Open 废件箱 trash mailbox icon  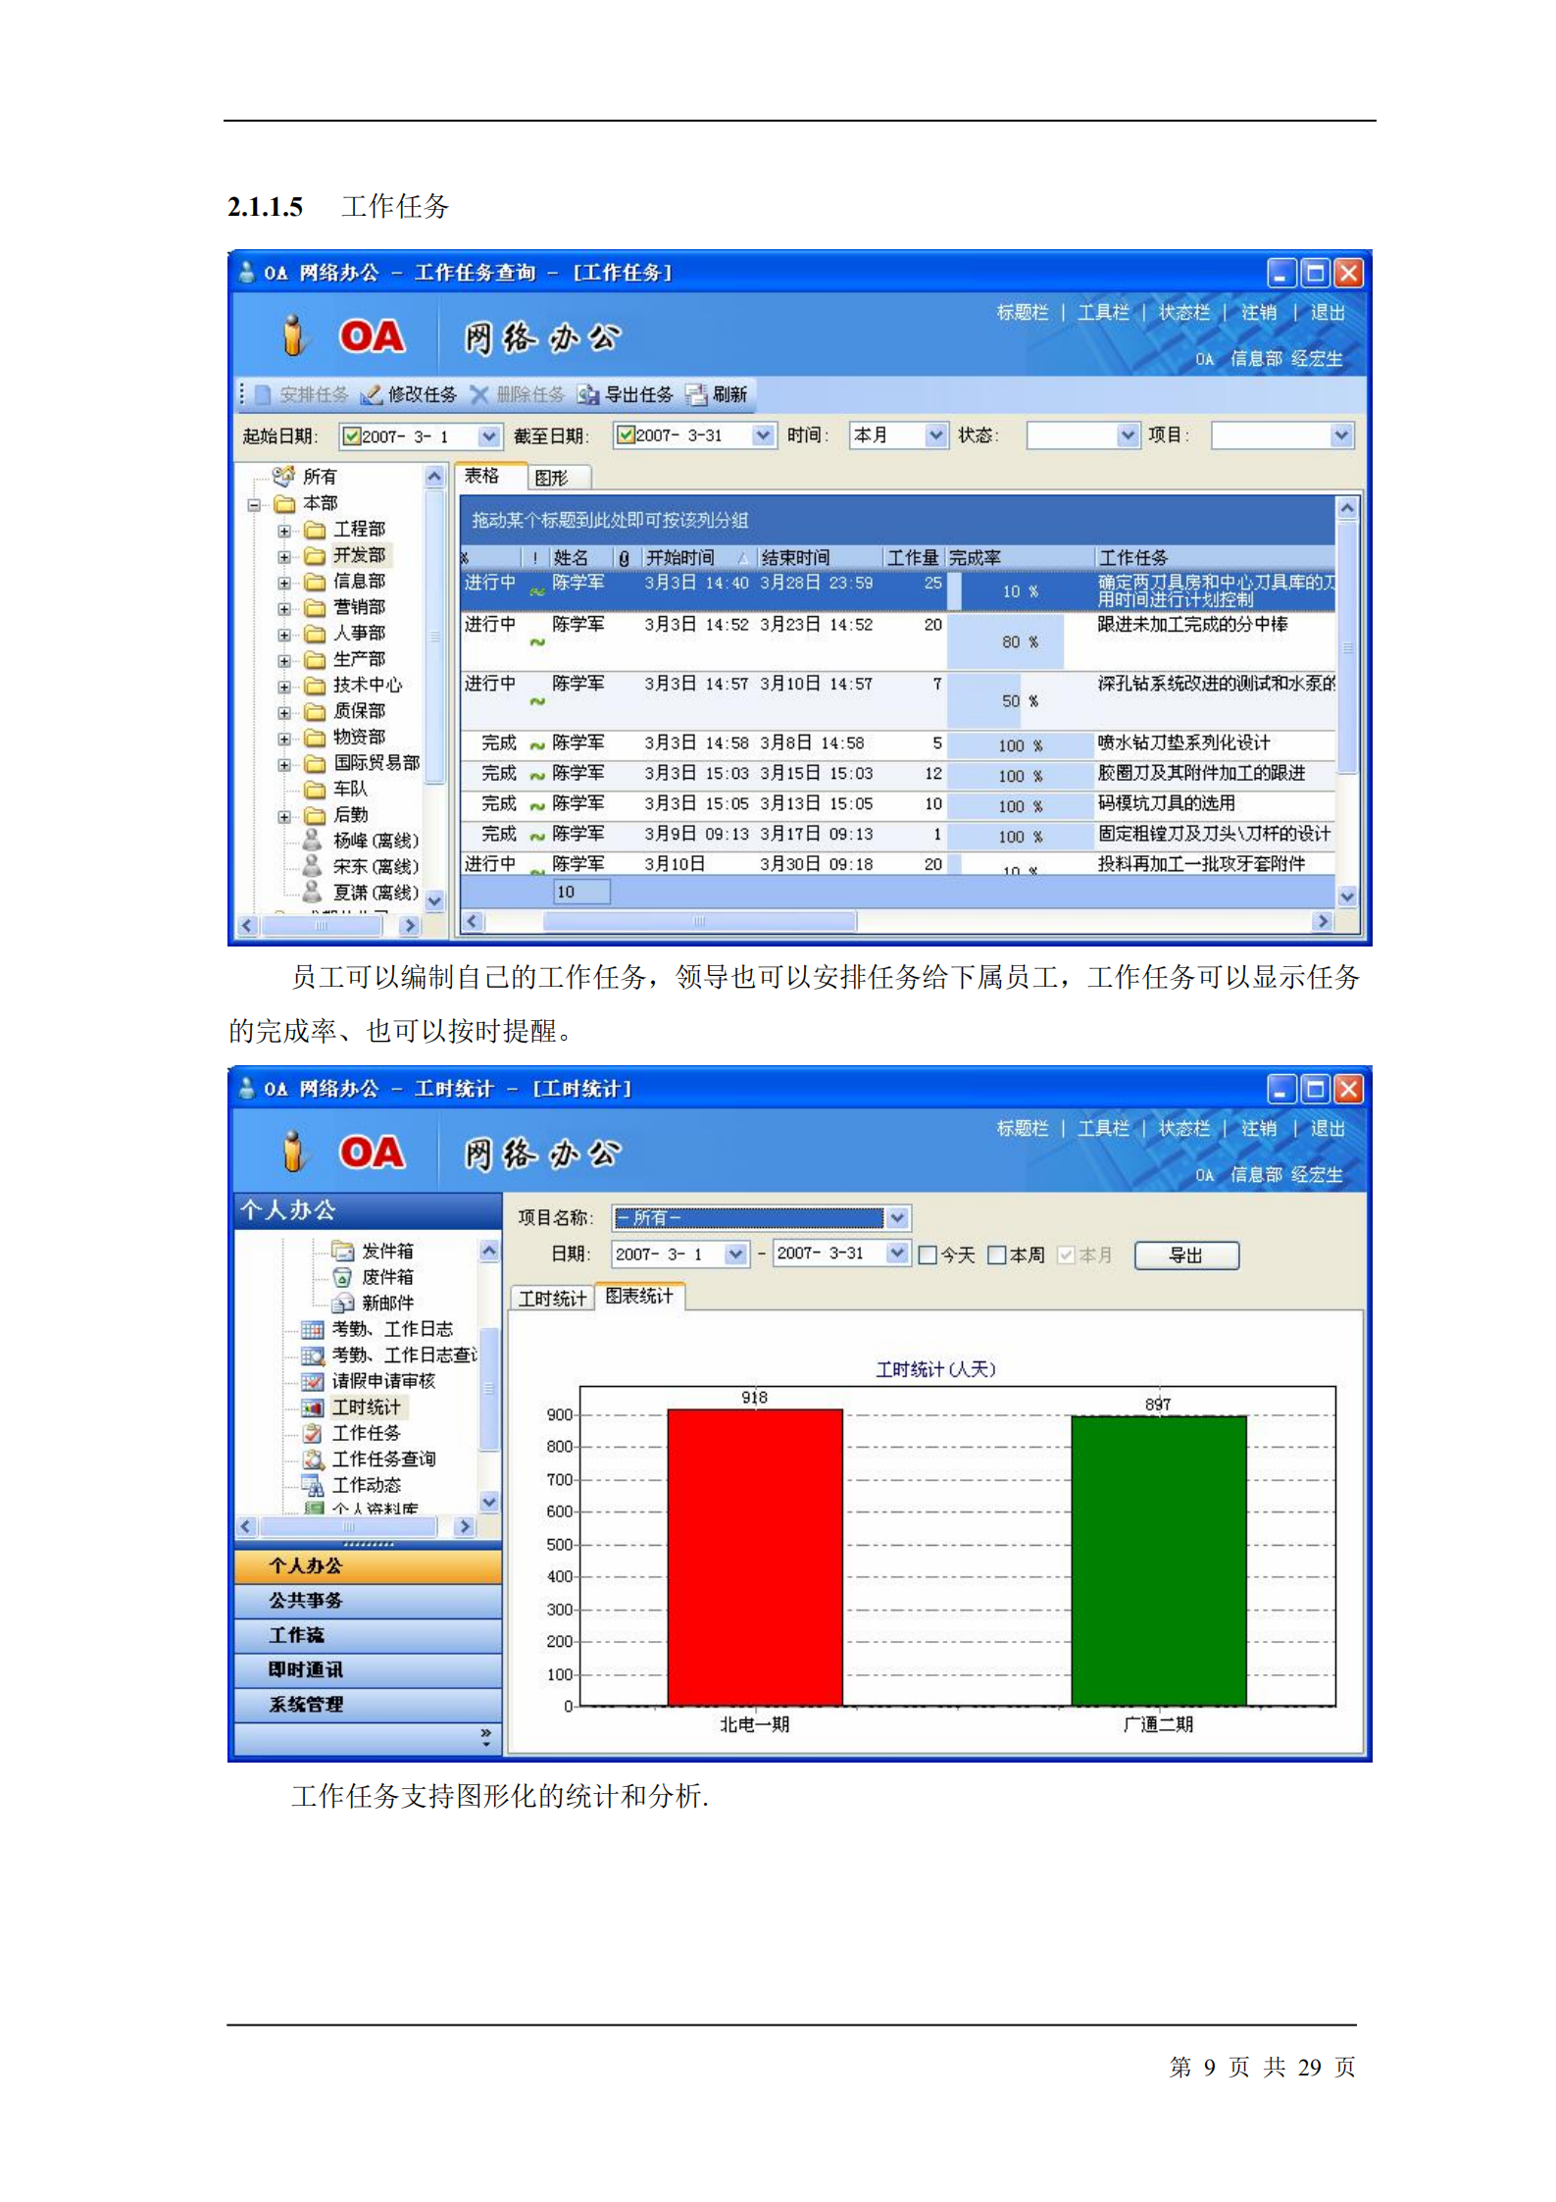tap(342, 1278)
